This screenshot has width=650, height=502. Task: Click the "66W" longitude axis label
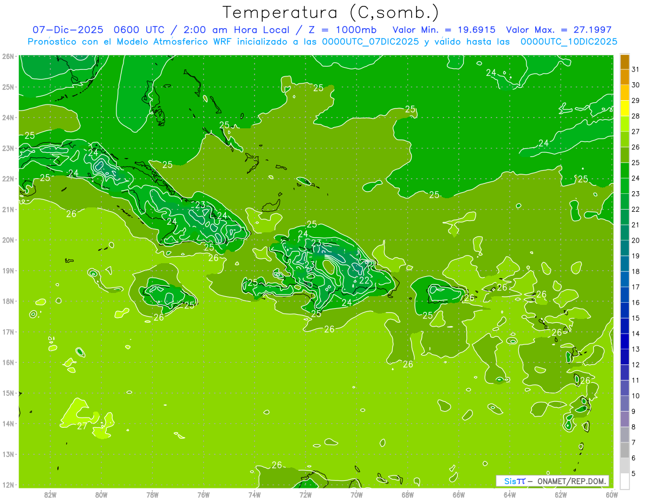459,494
